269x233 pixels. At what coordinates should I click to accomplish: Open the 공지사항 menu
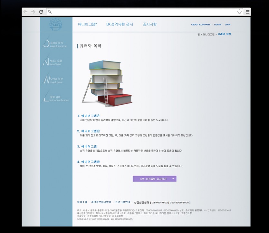150,24
